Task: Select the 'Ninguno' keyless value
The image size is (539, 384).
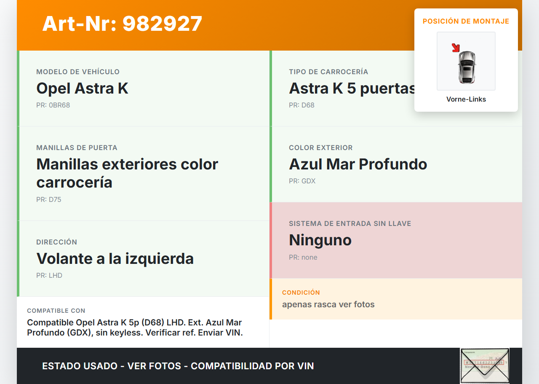Action: coord(320,240)
